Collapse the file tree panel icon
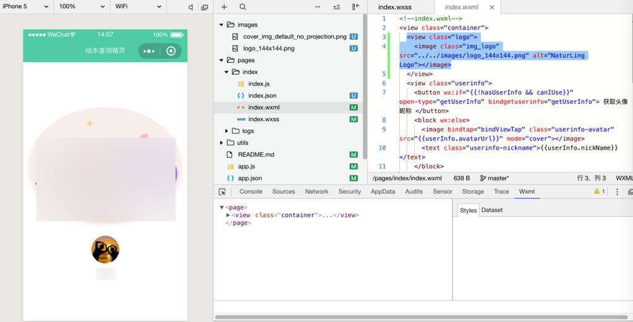633x322 pixels. point(355,7)
